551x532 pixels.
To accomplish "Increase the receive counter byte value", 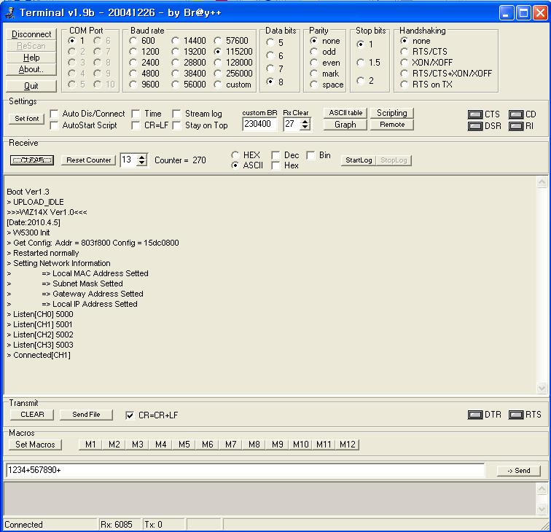I will [x=141, y=157].
